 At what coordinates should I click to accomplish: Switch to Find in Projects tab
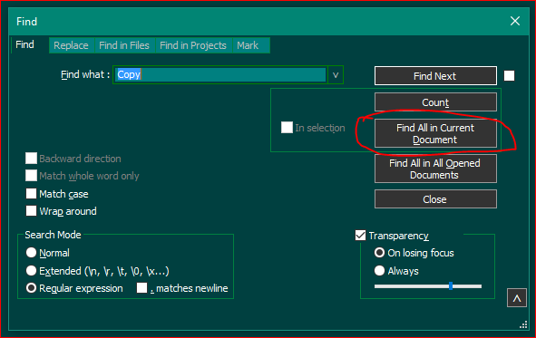[193, 45]
